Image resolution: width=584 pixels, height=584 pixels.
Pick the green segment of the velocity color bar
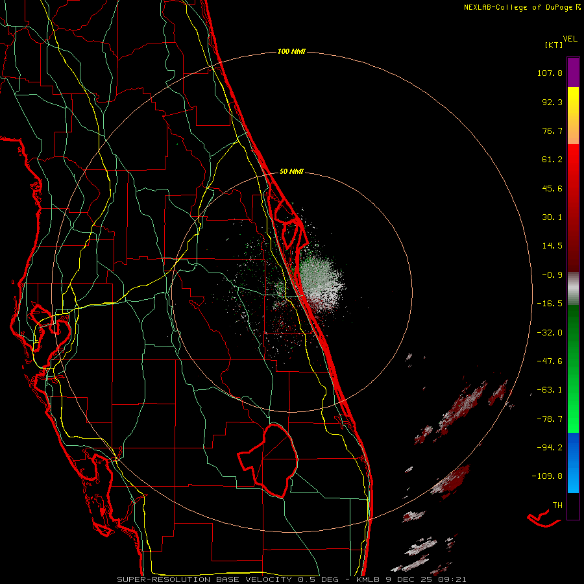[573, 369]
